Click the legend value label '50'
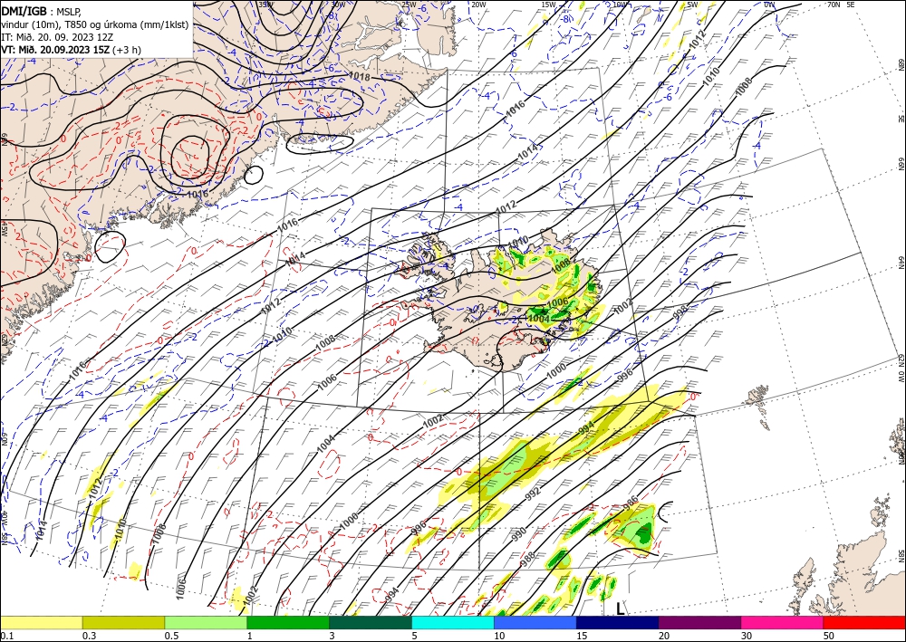The height and width of the screenshot is (642, 906). 829,636
